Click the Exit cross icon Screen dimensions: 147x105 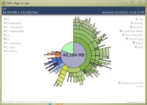coord(136,47)
